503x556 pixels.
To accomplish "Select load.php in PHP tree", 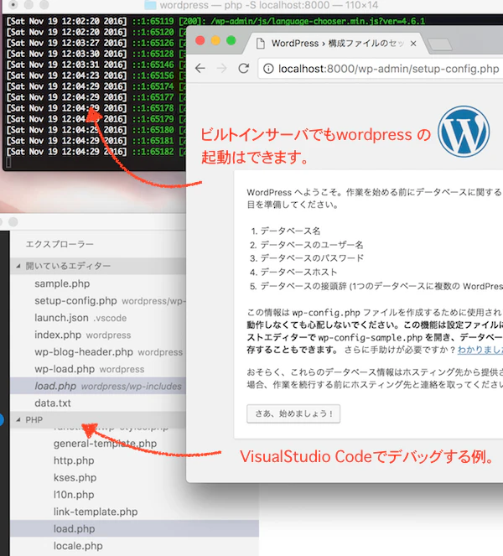I will click(134, 528).
